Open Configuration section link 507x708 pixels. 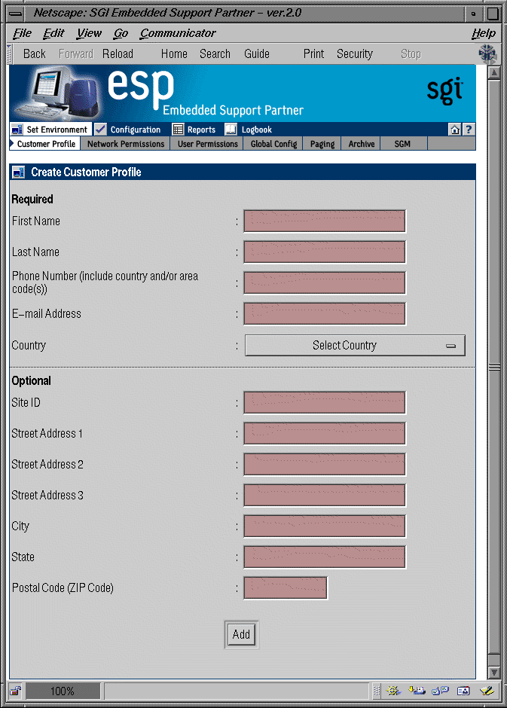click(x=136, y=130)
